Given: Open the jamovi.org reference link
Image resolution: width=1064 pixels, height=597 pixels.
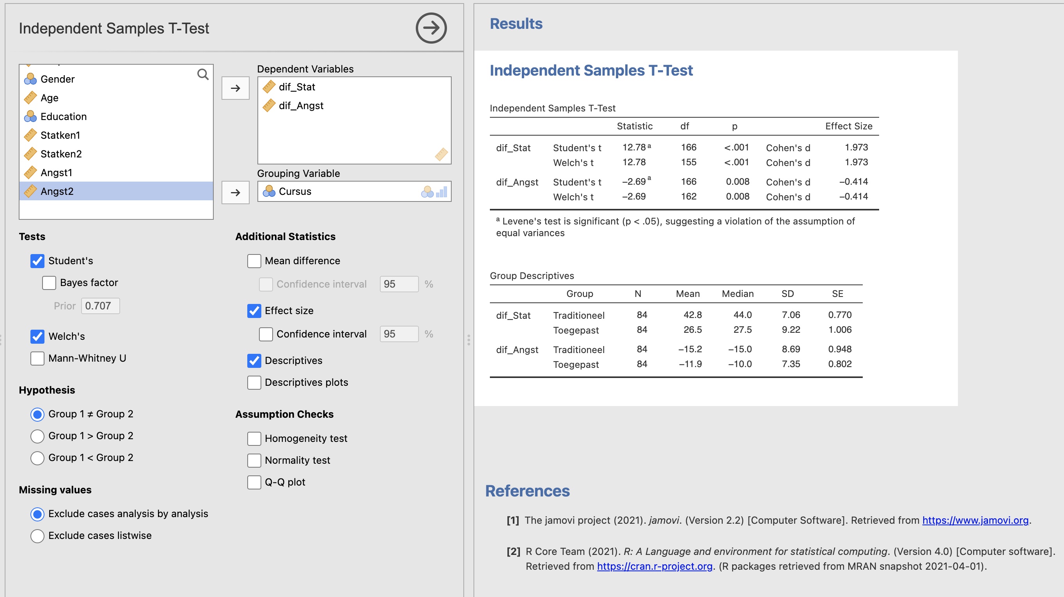Looking at the screenshot, I should tap(975, 520).
